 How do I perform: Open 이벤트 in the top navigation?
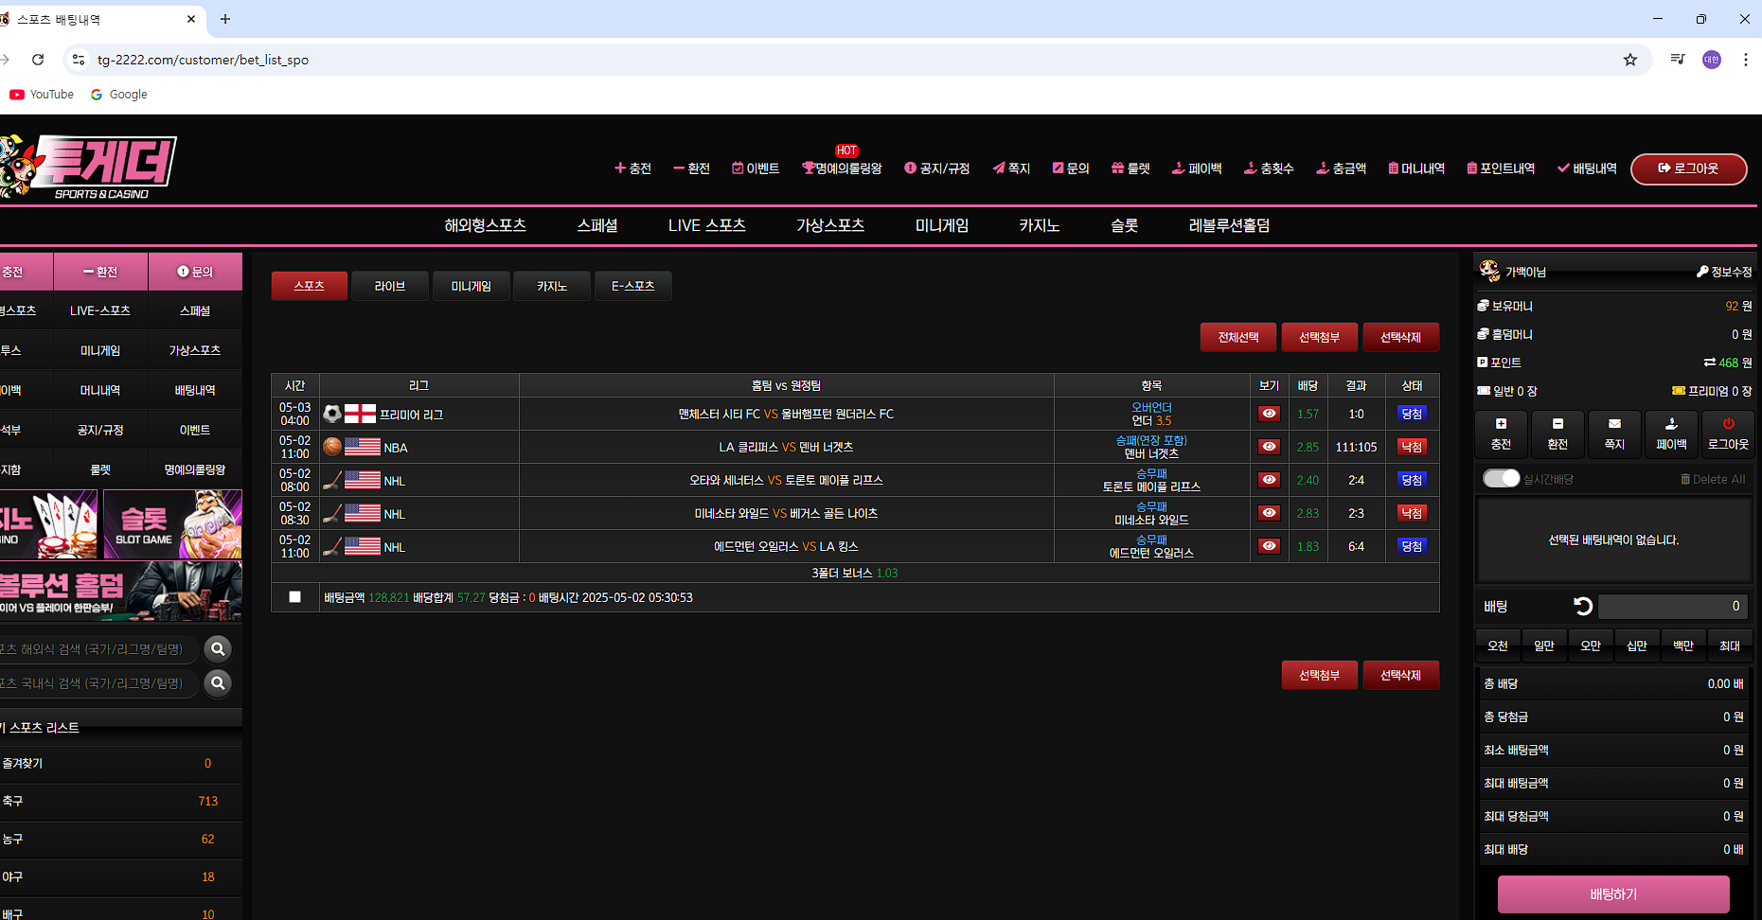pyautogui.click(x=756, y=168)
